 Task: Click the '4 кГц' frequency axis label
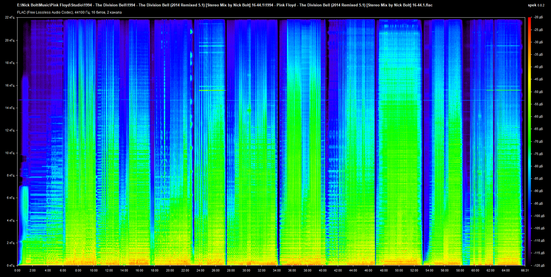tap(11, 220)
